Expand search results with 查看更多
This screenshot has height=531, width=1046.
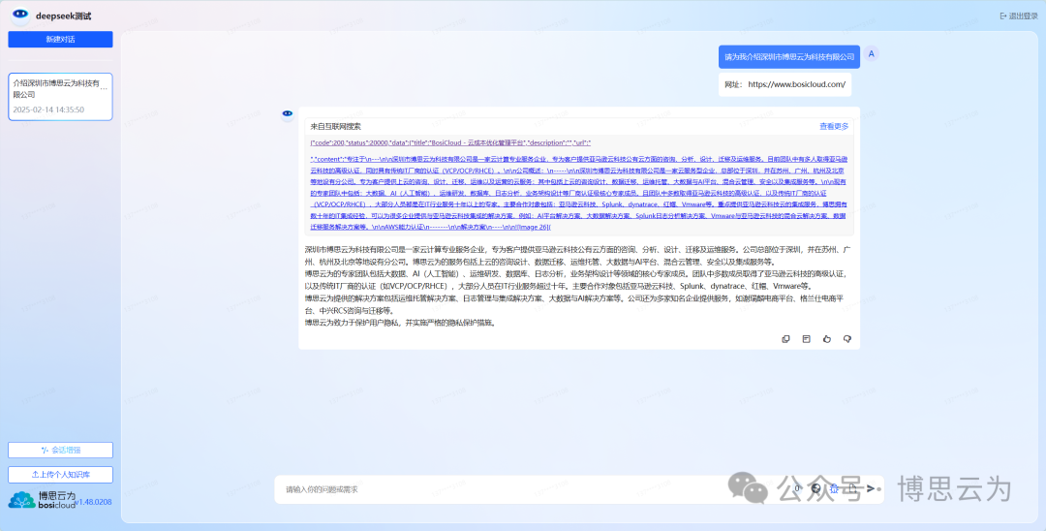pos(834,126)
